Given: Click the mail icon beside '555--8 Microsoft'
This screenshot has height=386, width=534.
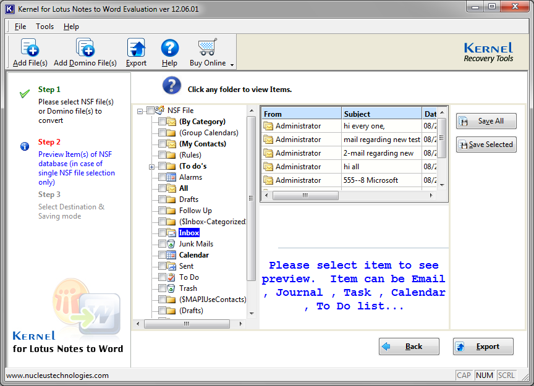Looking at the screenshot, I should point(268,180).
